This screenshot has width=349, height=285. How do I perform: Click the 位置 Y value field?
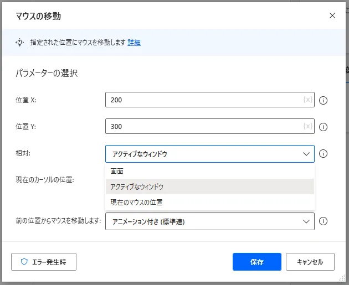pyautogui.click(x=209, y=126)
